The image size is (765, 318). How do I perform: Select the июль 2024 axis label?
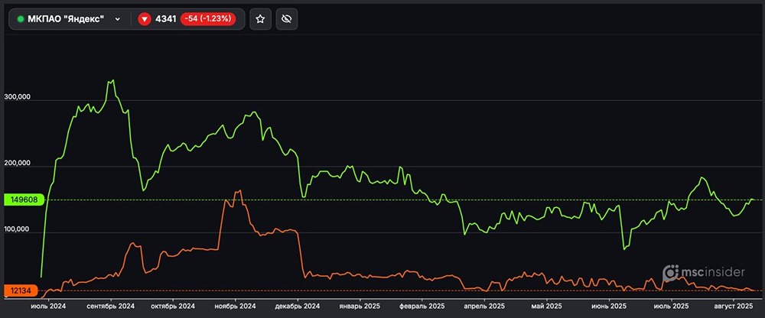click(x=48, y=307)
